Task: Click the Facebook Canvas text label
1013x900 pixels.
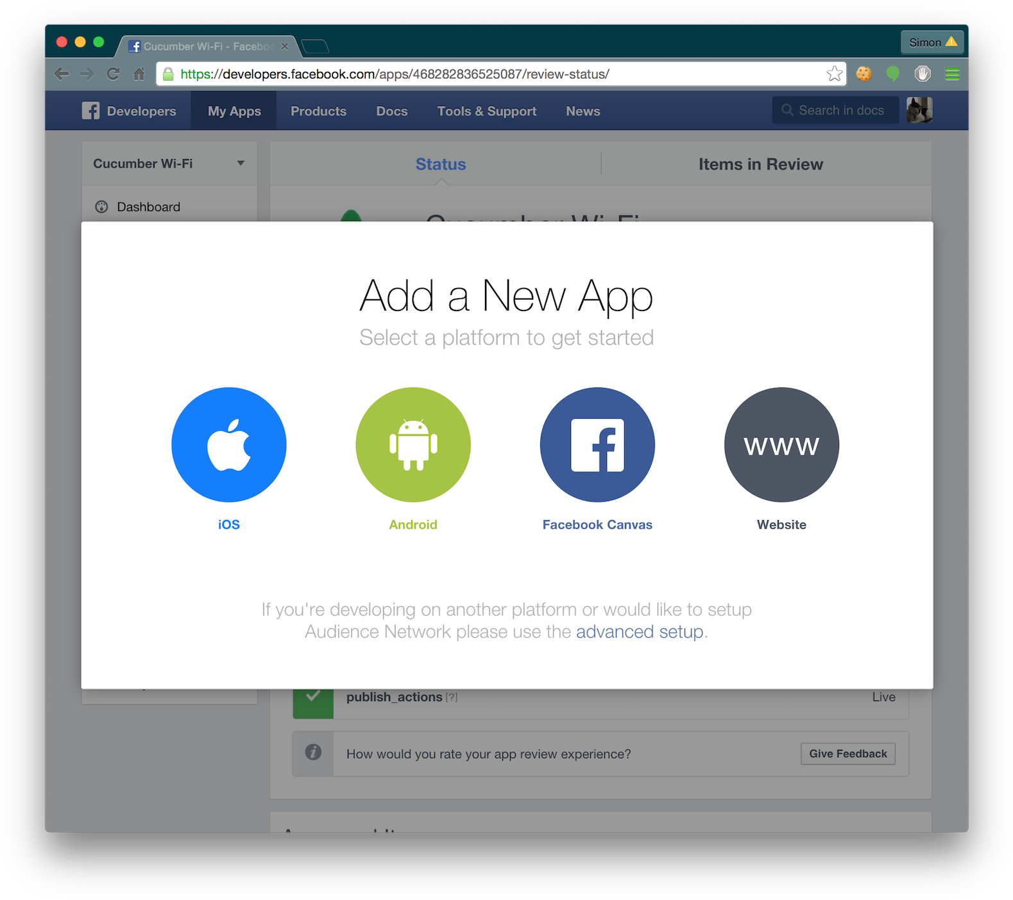Action: pos(597,525)
